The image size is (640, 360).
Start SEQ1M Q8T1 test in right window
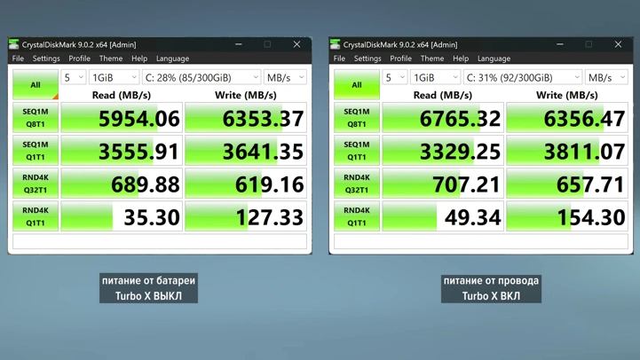click(x=357, y=117)
